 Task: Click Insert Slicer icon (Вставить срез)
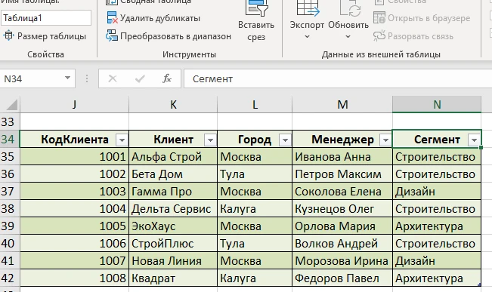tap(256, 8)
